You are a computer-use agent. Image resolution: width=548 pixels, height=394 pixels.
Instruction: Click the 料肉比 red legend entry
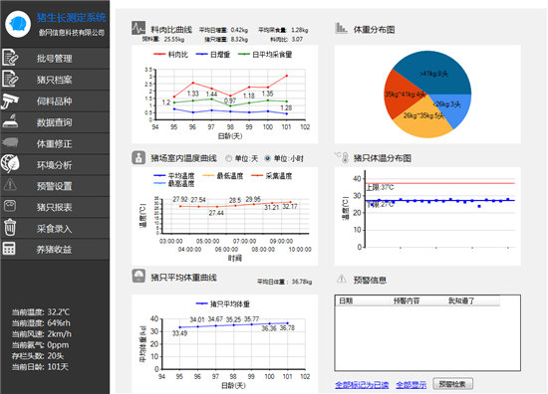tap(171, 55)
